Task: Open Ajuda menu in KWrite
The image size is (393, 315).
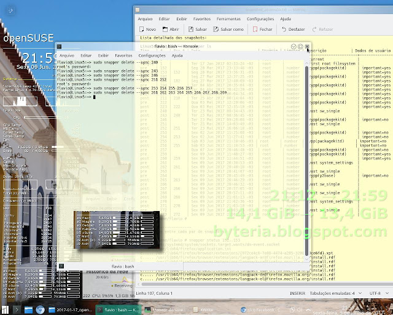Action: [x=286, y=19]
